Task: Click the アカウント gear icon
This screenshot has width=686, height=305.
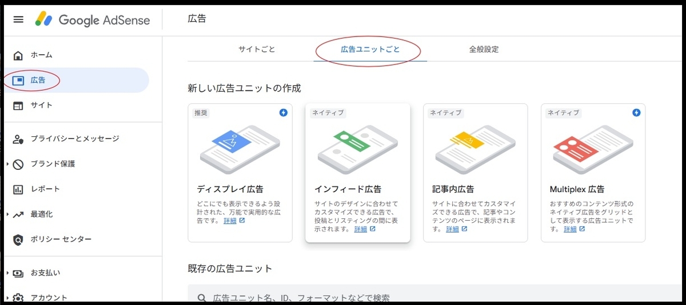Action: pyautogui.click(x=18, y=298)
